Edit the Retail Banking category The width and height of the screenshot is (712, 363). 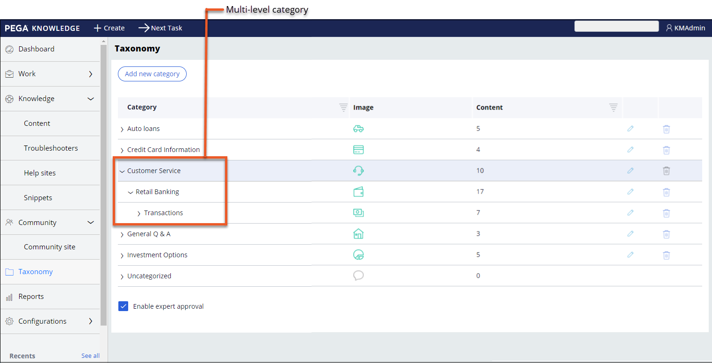point(630,192)
